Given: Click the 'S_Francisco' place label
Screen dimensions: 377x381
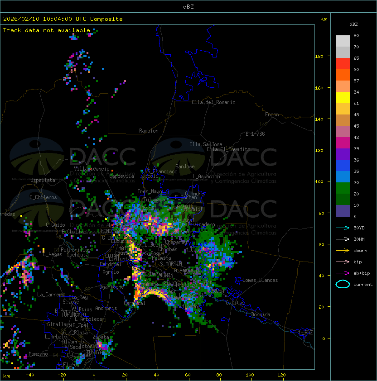Looking at the screenshot, I should coord(162,172).
